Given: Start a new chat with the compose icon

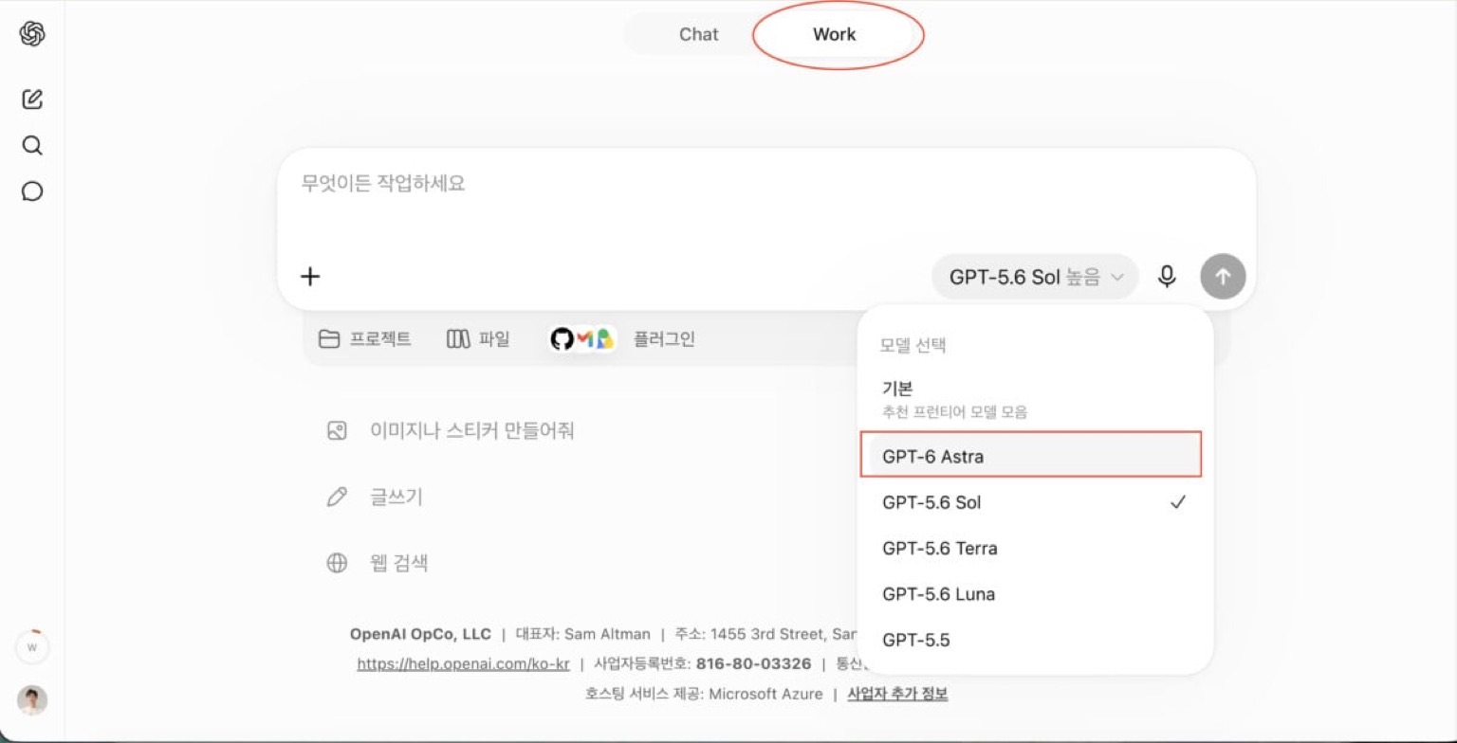Looking at the screenshot, I should click(x=32, y=99).
